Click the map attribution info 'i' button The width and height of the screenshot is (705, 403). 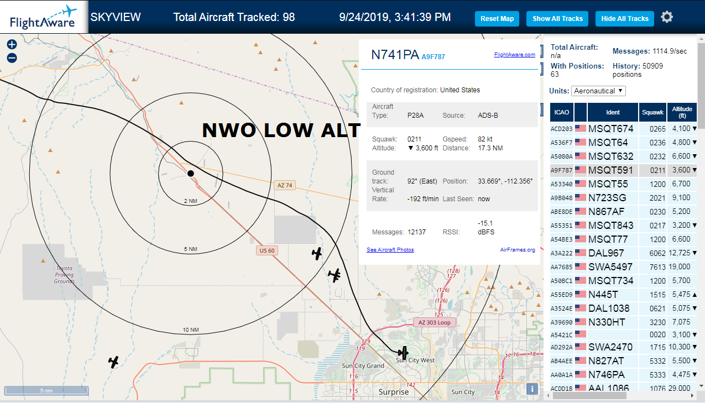[x=532, y=389]
